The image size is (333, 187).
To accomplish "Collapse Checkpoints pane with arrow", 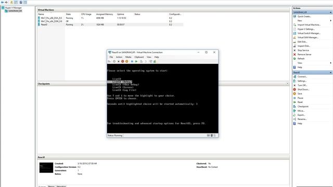I will tap(288, 84).
